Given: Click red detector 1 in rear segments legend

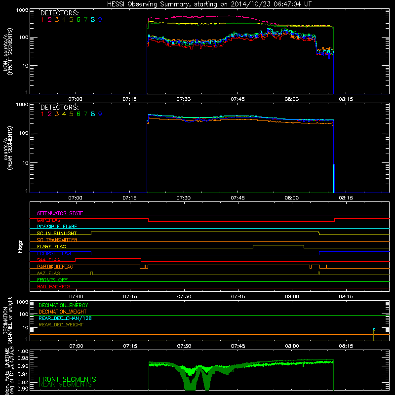Looking at the screenshot, I should coord(42,114).
